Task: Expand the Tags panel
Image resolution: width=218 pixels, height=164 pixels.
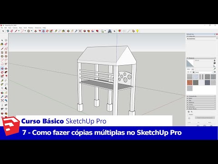Action: pyautogui.click(x=201, y=101)
